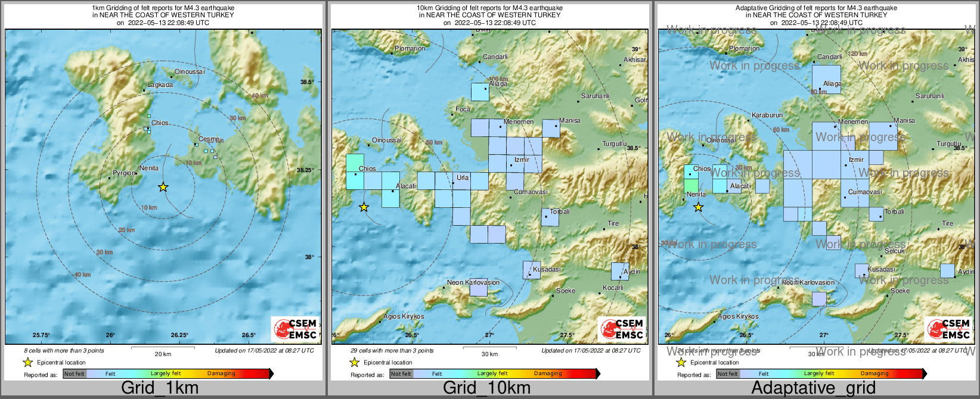This screenshot has height=399, width=980.
Task: Click the 'Izmir' label on the Grid_10km map
Action: (522, 160)
